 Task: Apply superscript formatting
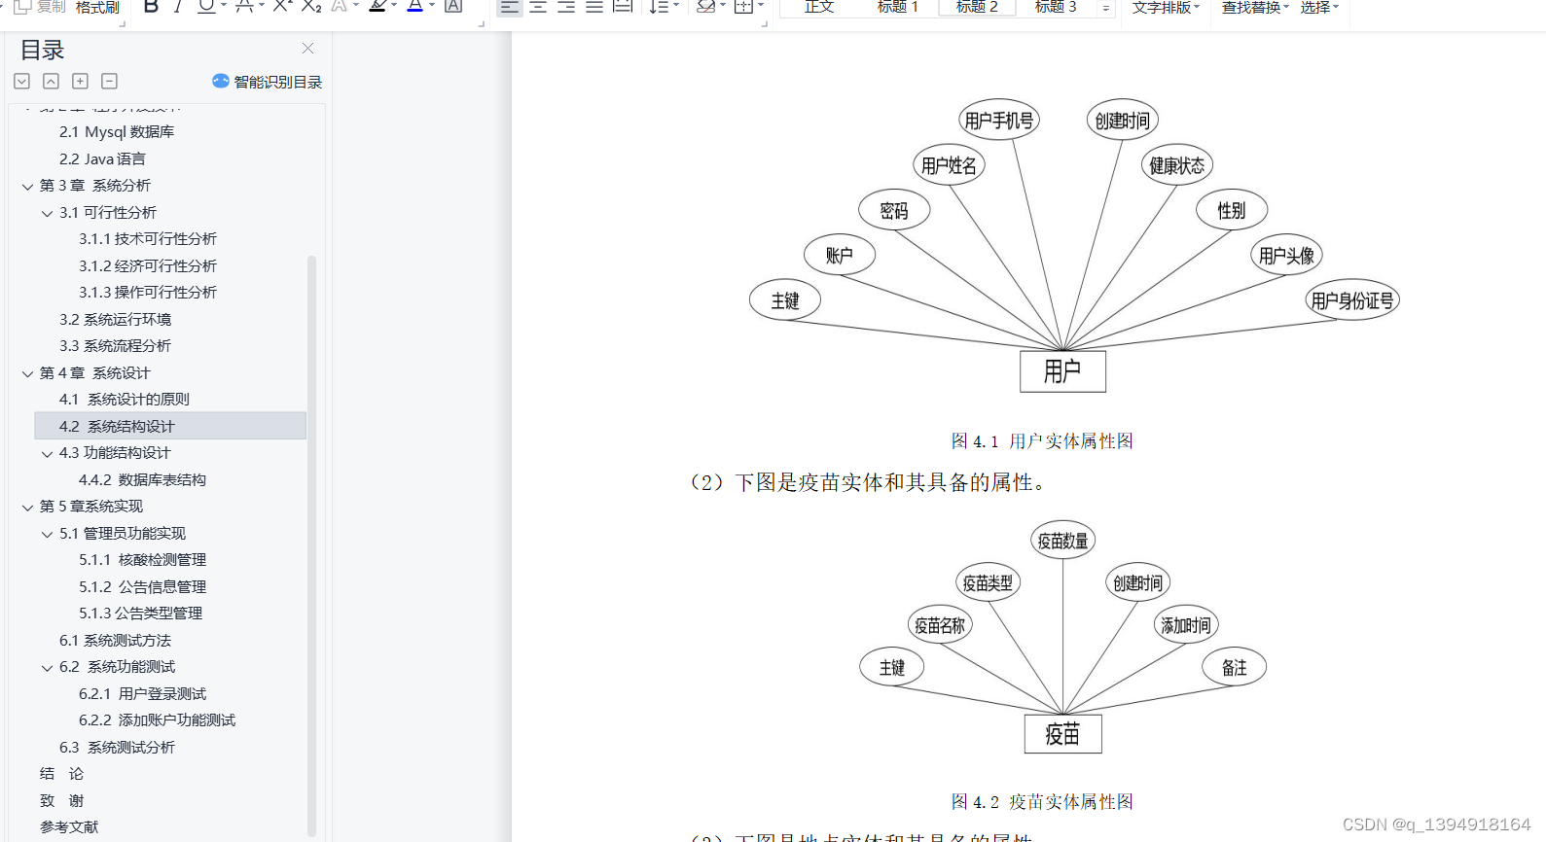tap(281, 7)
